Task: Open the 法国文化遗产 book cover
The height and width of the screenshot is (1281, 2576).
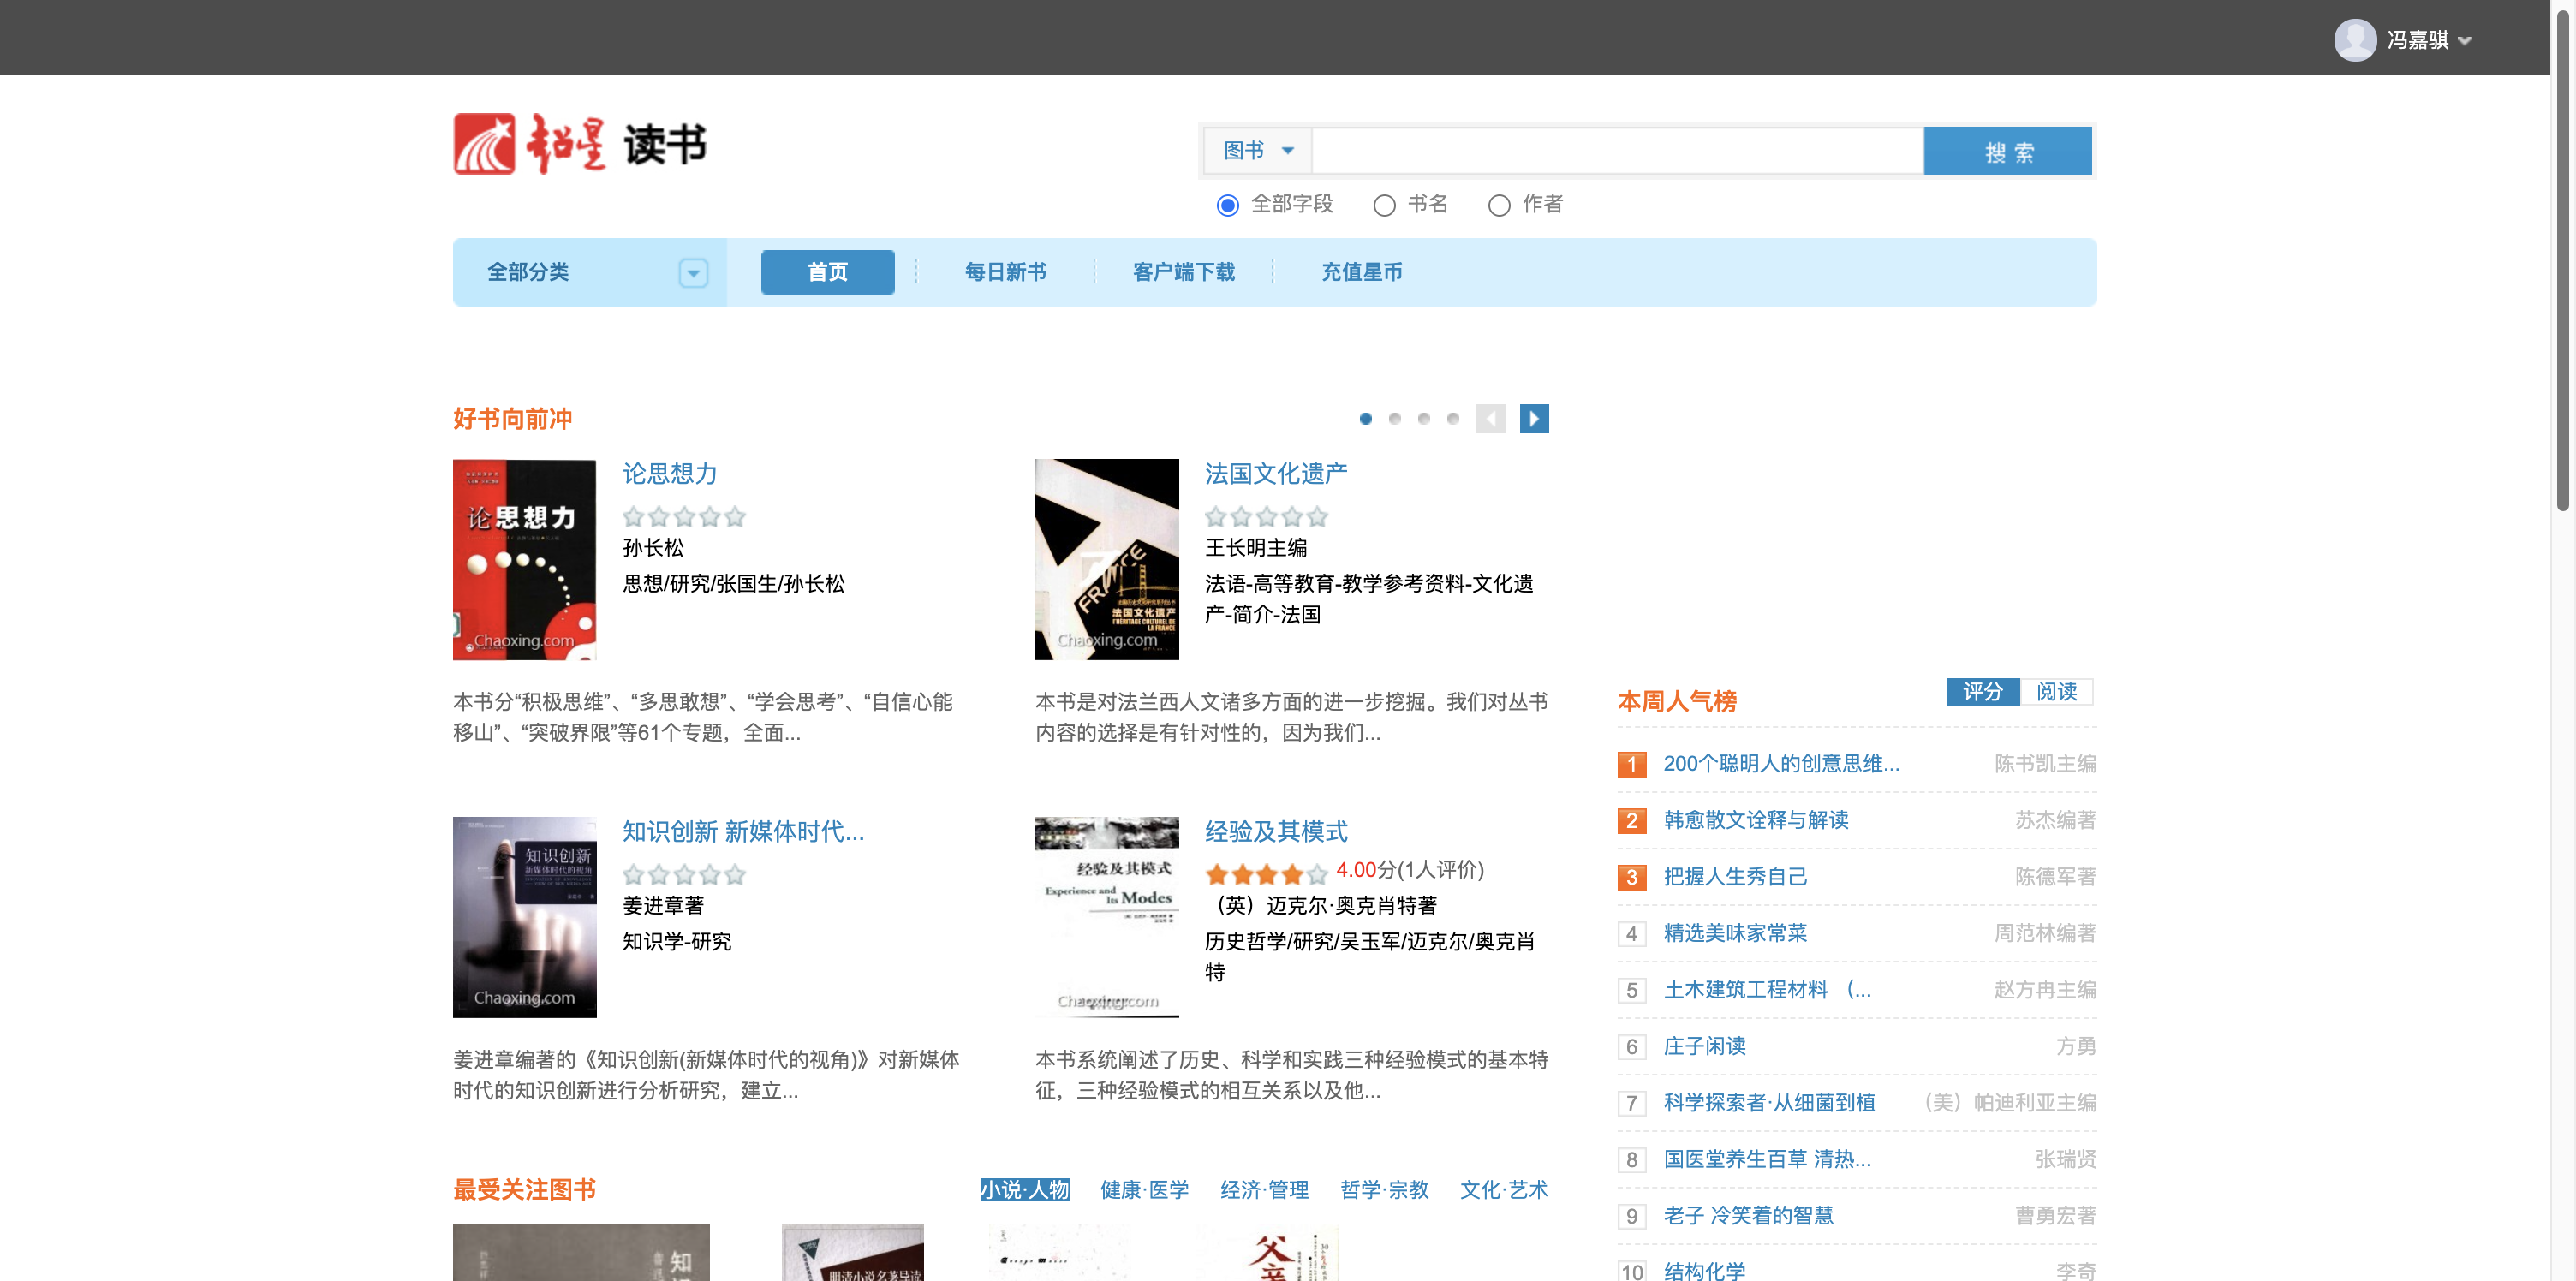Action: point(1106,559)
